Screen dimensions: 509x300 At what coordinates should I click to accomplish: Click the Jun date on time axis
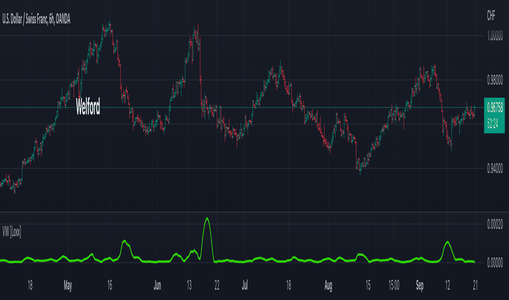(157, 285)
